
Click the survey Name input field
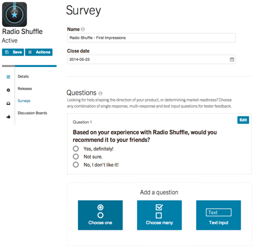[x=151, y=38]
